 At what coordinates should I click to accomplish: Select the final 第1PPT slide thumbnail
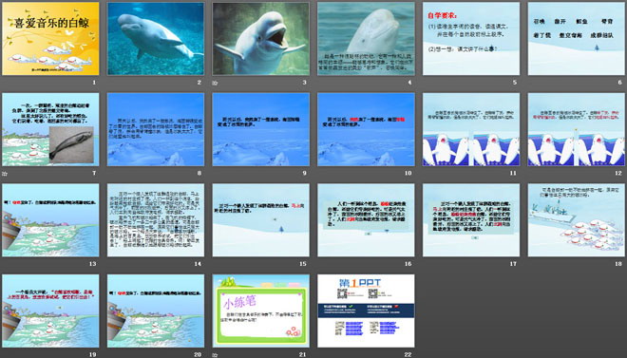[366, 311]
